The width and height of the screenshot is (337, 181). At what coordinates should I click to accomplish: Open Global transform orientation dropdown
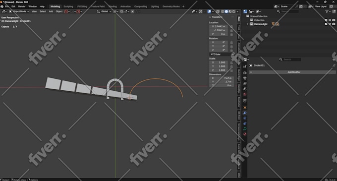click(x=104, y=11)
